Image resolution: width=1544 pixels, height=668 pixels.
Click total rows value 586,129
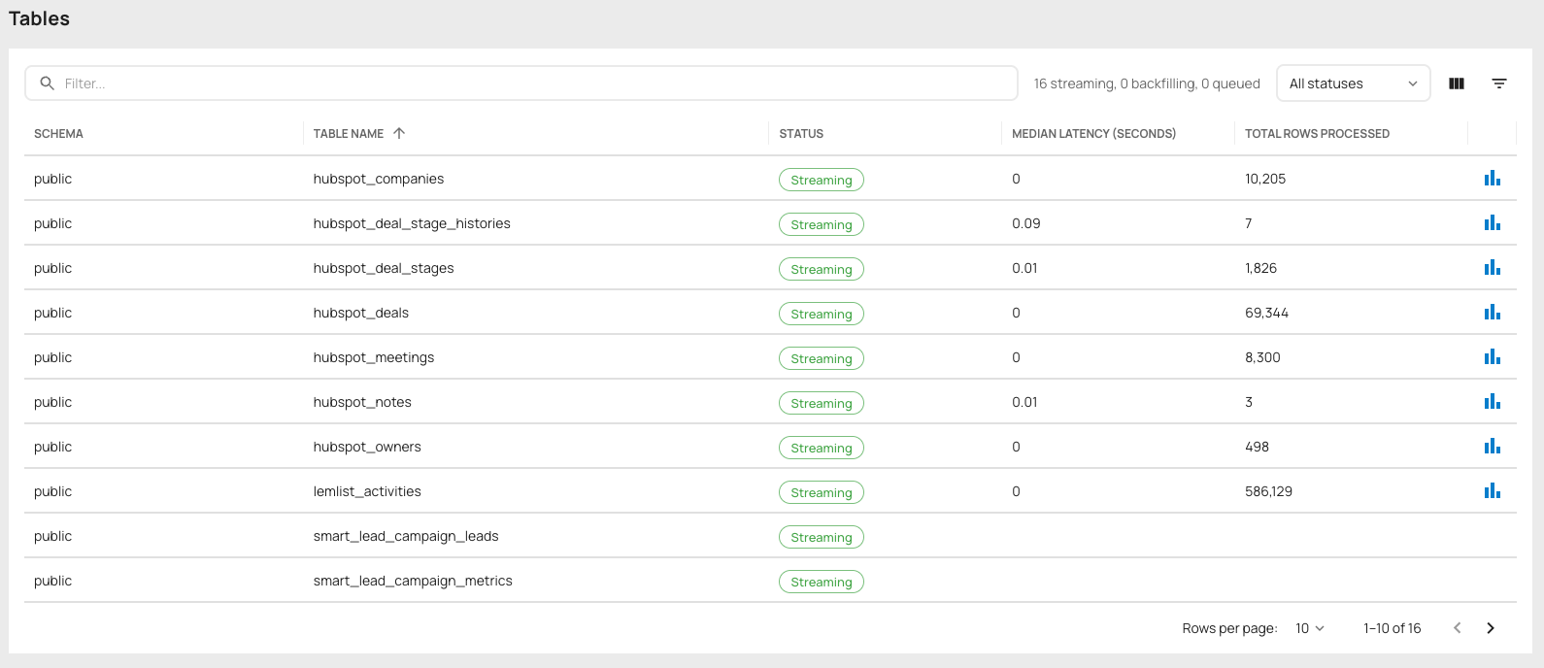pyautogui.click(x=1268, y=491)
